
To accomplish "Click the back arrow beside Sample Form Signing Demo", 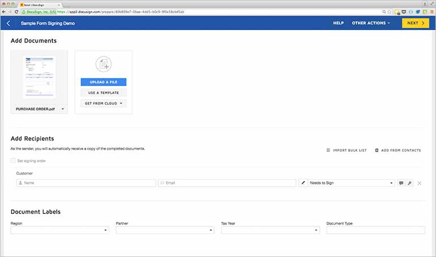I will (x=9, y=23).
